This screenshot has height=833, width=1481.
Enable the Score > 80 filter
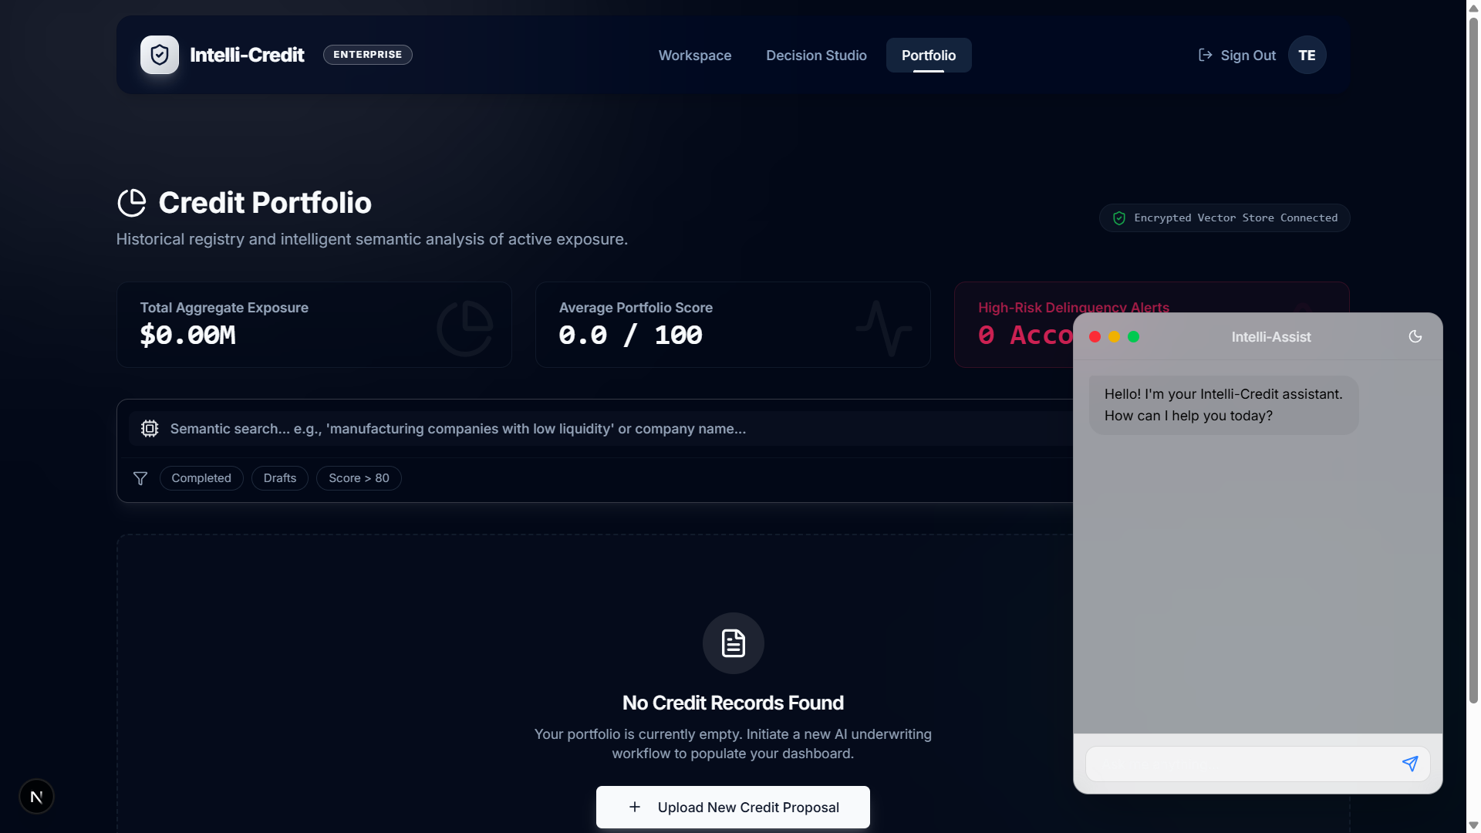pyautogui.click(x=359, y=478)
